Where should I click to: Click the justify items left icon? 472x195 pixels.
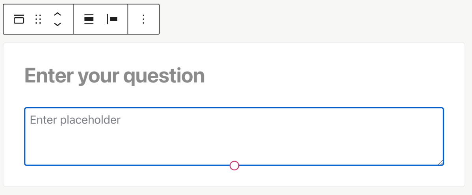(112, 19)
